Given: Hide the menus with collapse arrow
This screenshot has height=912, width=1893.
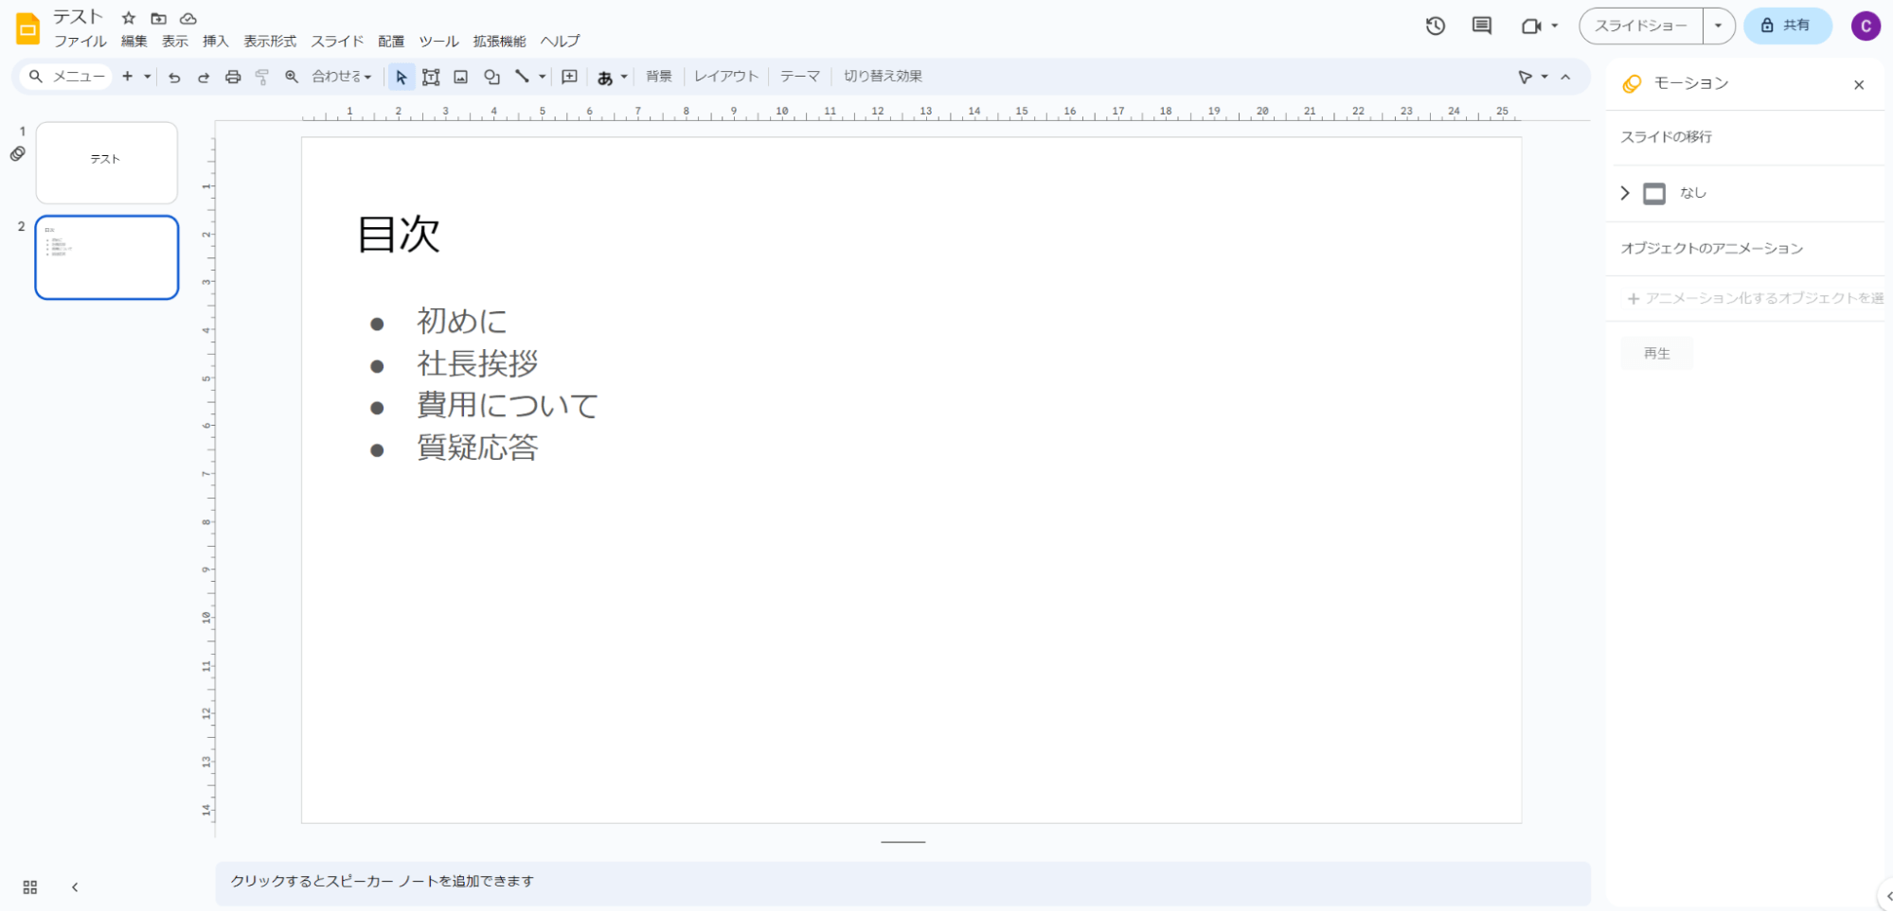Looking at the screenshot, I should [x=1565, y=78].
